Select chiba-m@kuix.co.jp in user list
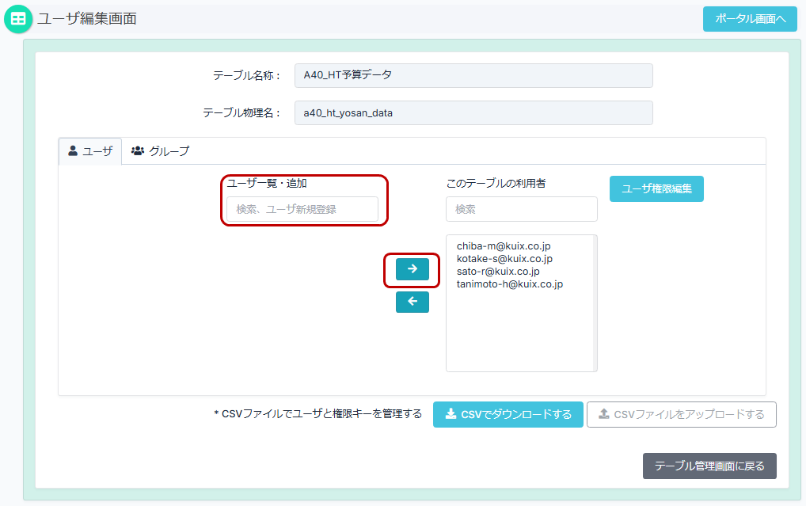 click(503, 246)
